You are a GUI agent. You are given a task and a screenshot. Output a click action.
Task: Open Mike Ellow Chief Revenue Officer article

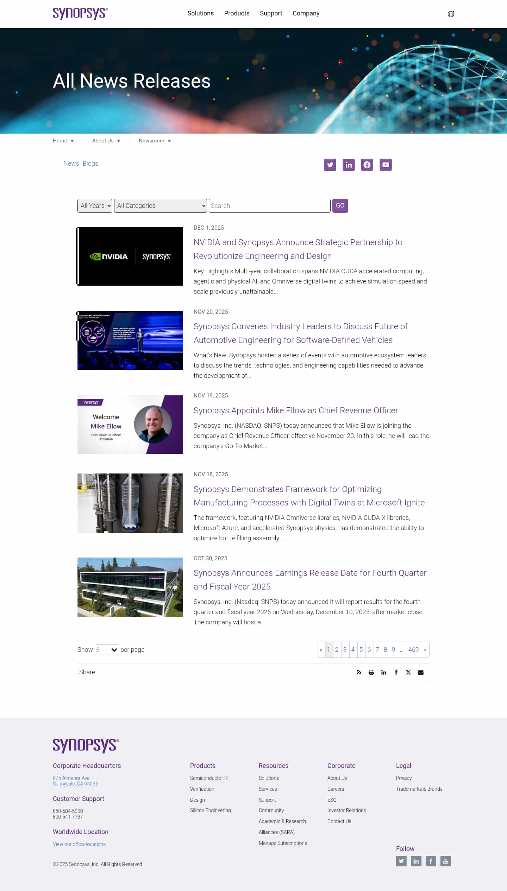296,411
